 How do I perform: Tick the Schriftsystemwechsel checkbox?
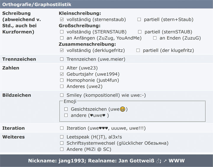(x=62, y=143)
